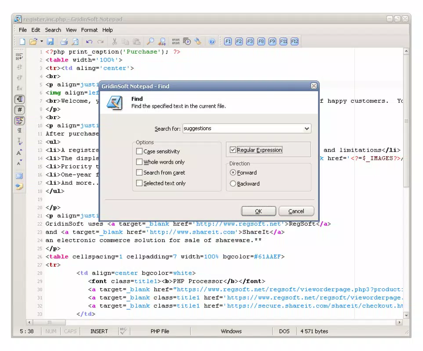This screenshot has height=351, width=423.
Task: Click the Copy icon
Action: tap(125, 41)
